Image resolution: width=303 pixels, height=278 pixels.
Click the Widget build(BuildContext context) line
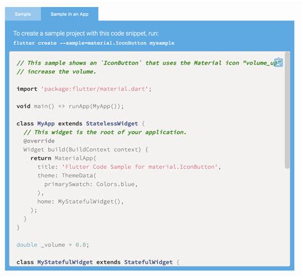tap(86, 150)
